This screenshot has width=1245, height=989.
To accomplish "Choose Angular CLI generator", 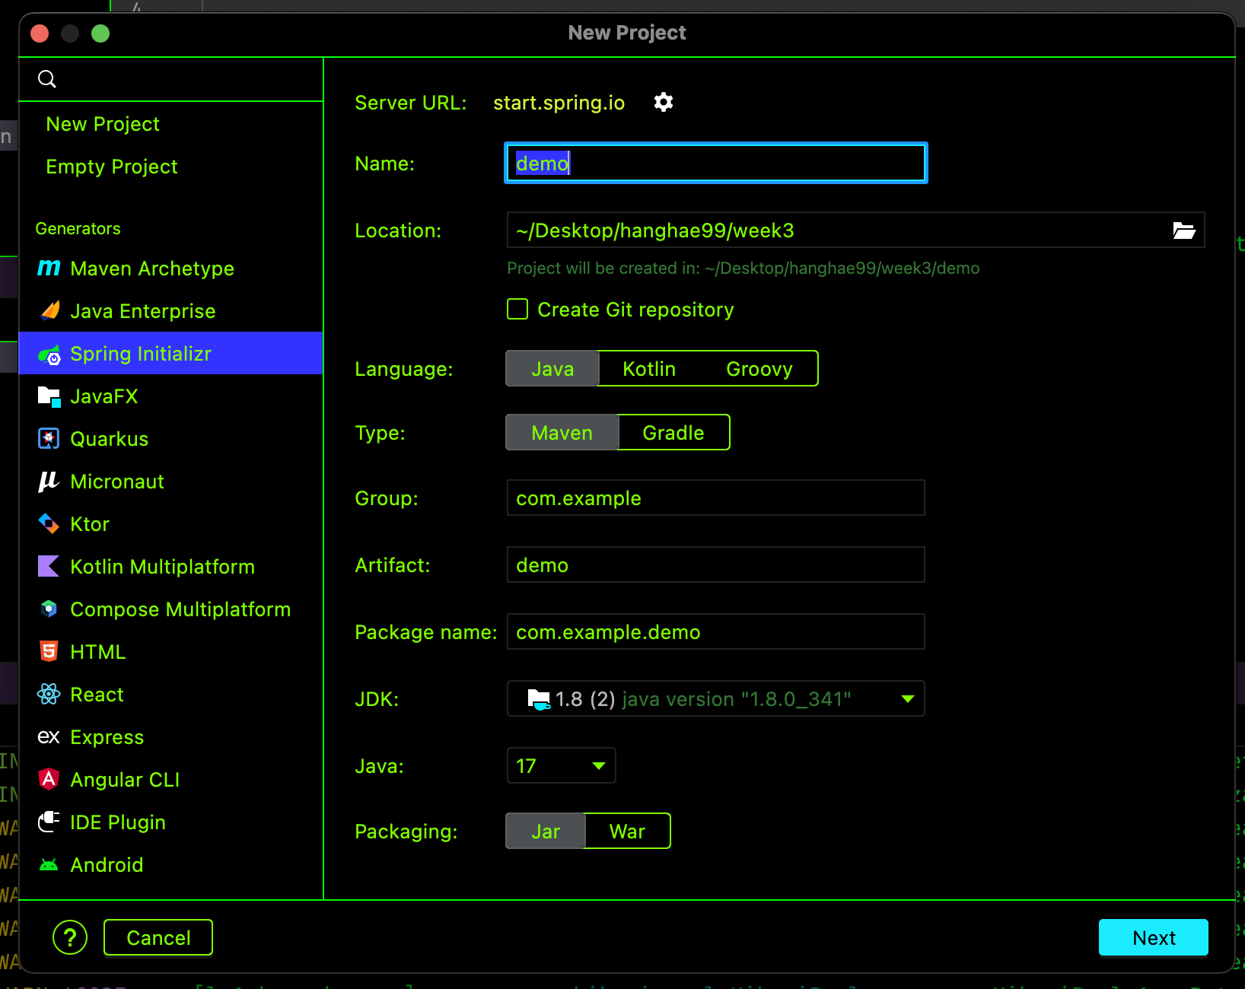I will [170, 779].
